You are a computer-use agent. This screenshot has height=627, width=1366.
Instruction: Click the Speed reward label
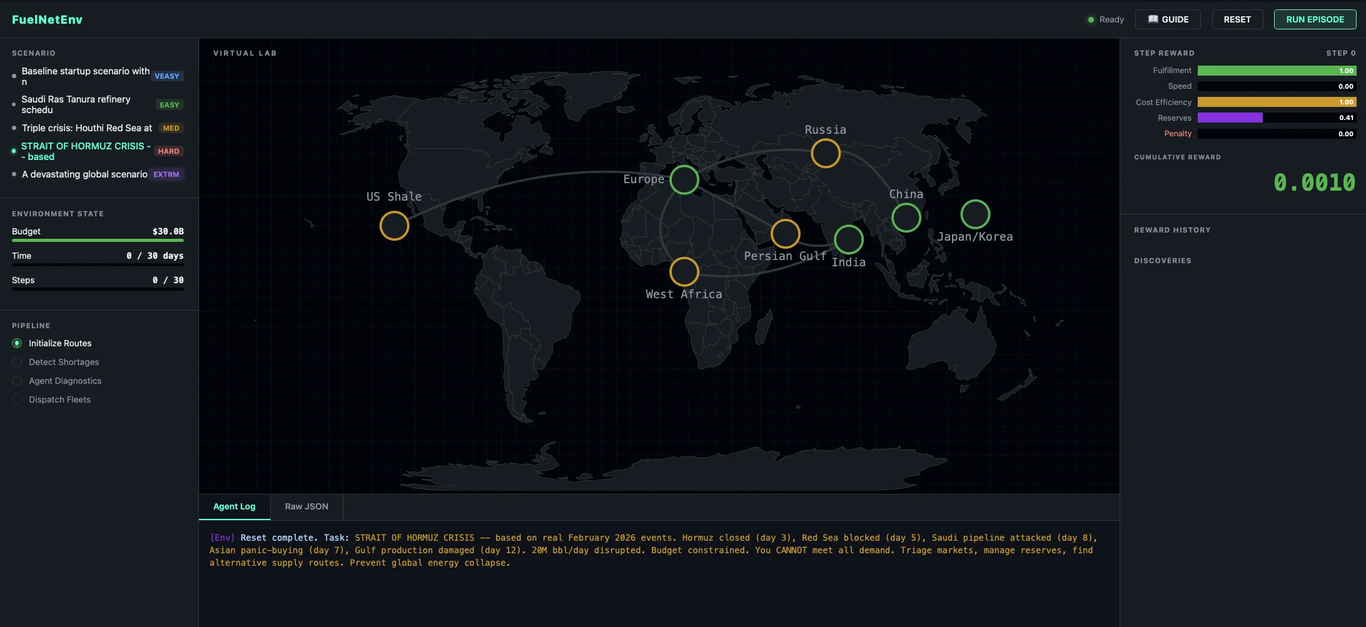click(1180, 86)
